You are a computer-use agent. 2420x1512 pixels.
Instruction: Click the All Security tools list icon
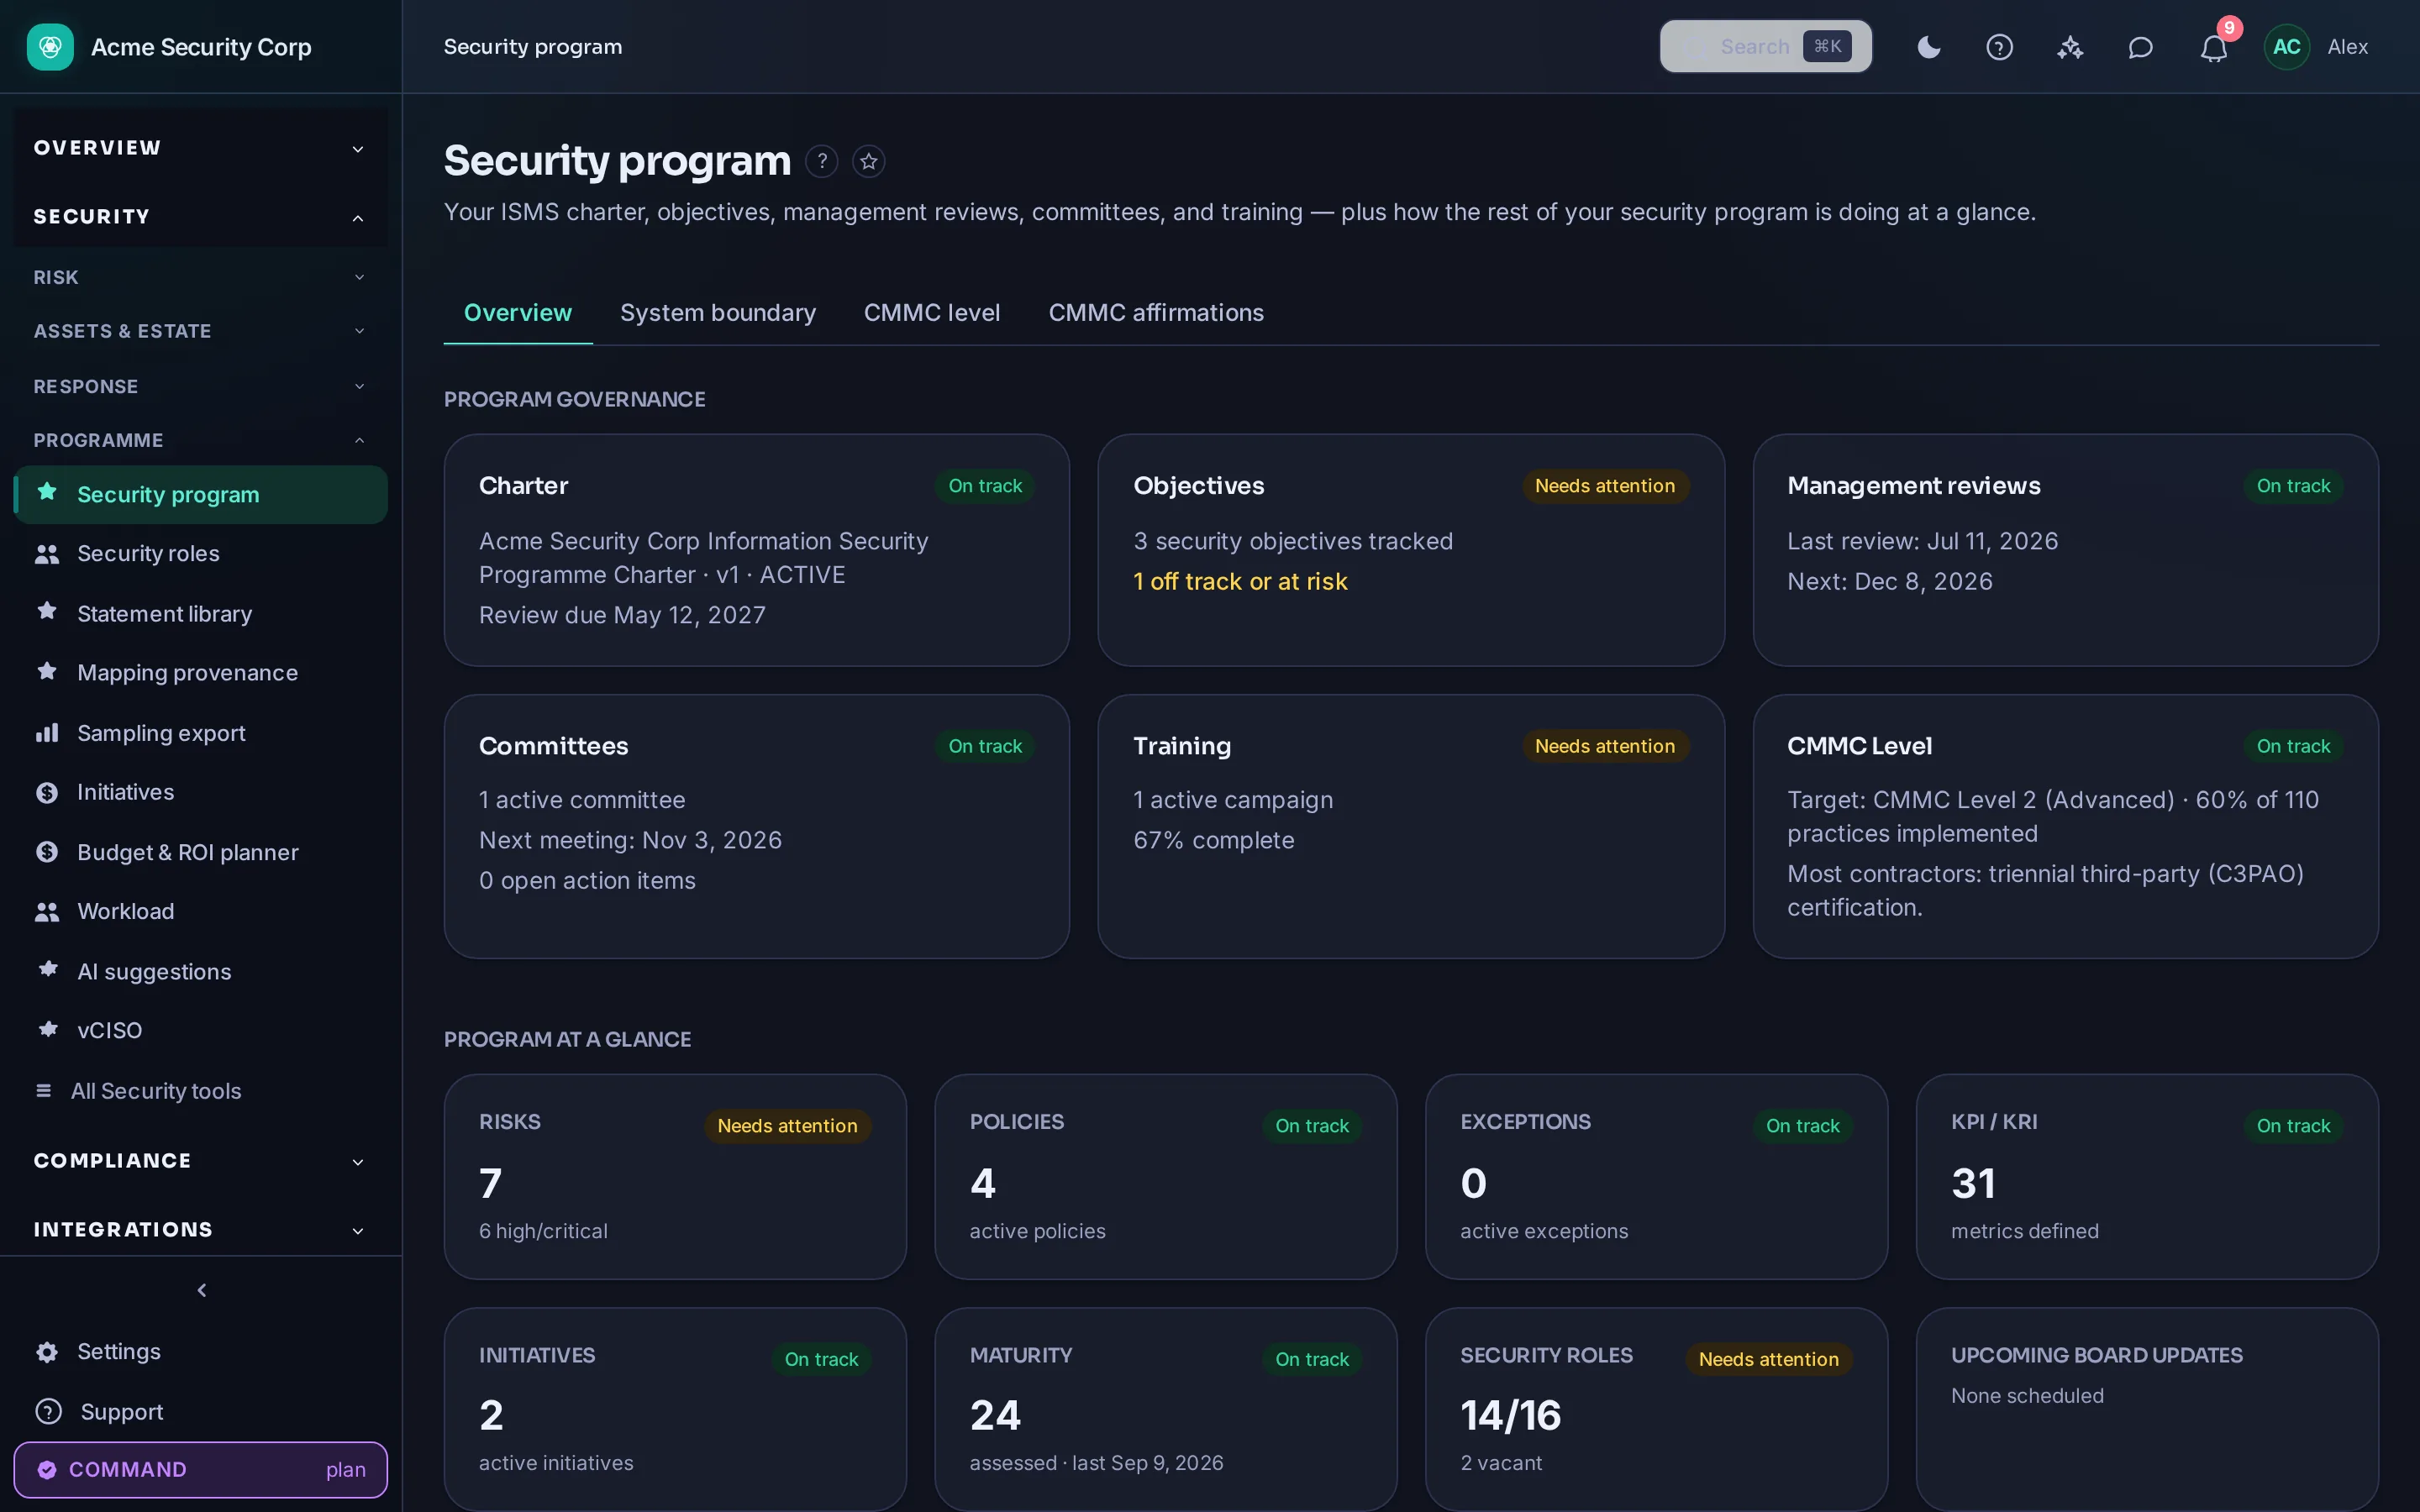(x=43, y=1091)
